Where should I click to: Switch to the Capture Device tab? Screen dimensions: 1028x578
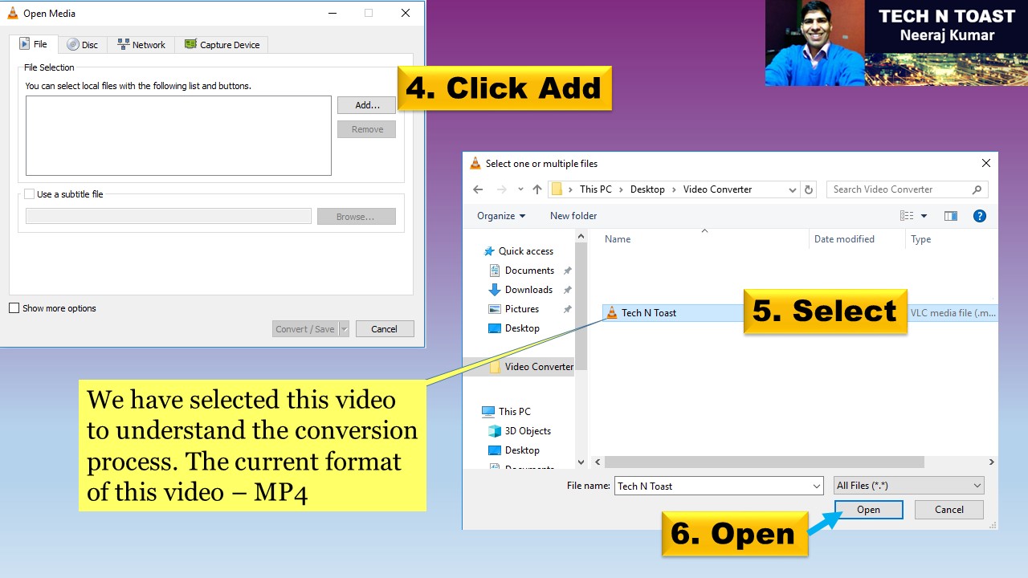[x=222, y=45]
